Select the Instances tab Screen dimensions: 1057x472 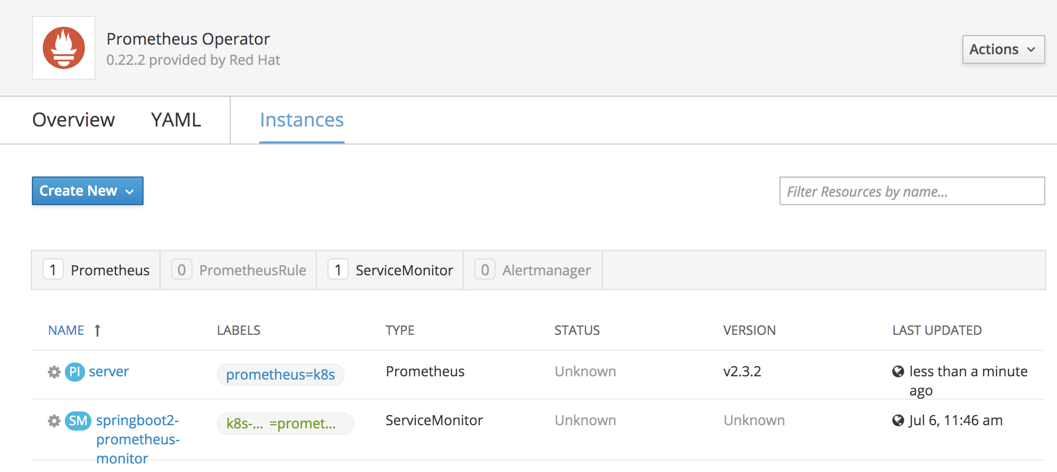pyautogui.click(x=302, y=120)
